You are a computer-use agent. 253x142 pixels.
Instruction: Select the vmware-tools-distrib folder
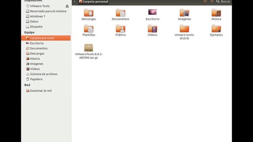tap(185, 28)
